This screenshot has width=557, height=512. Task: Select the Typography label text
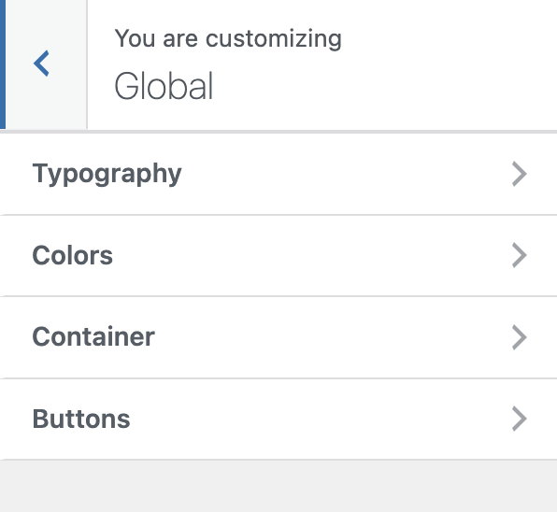click(x=107, y=174)
